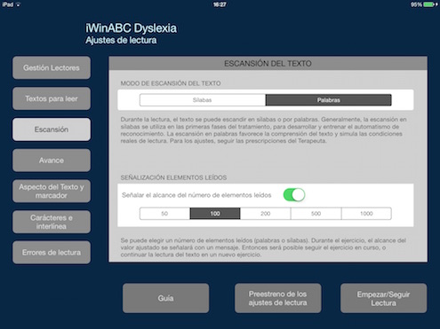The image size is (440, 329).
Task: Tap the 95% battery percentage
Action: coord(416,4)
